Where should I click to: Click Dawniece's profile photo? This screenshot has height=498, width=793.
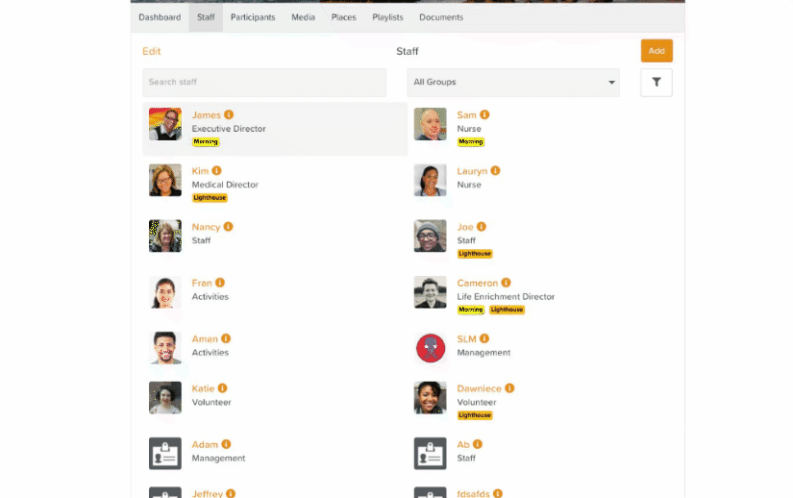pos(430,398)
